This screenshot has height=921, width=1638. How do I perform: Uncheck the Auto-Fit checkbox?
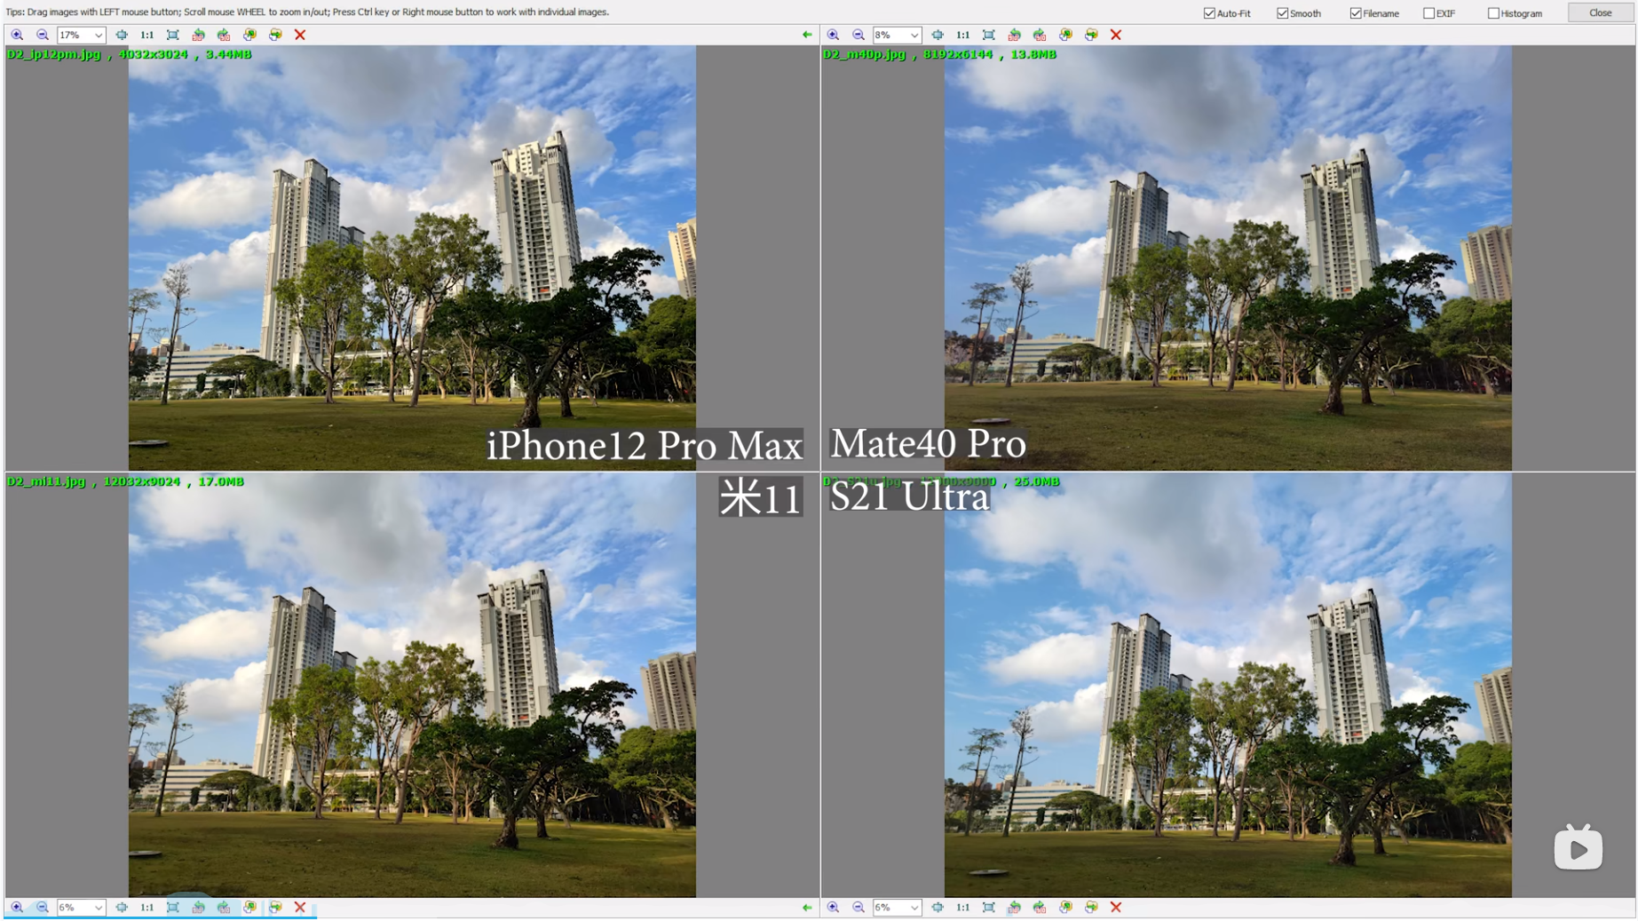(1209, 13)
